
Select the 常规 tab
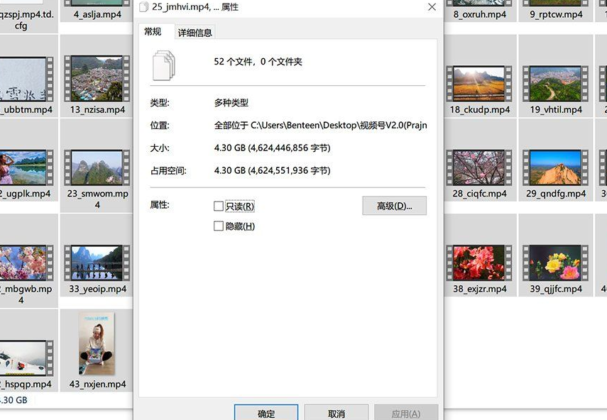tap(153, 32)
